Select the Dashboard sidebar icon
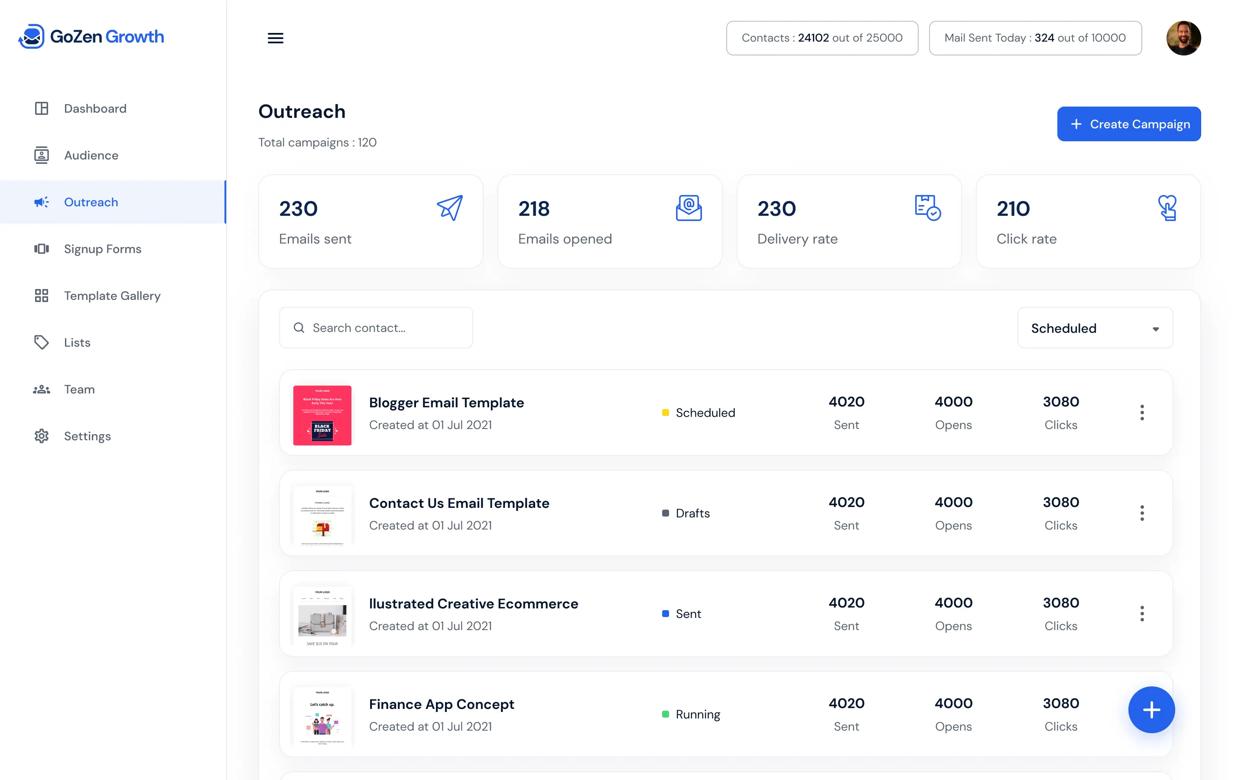The width and height of the screenshot is (1248, 780). pos(41,108)
